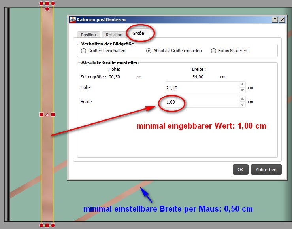Click the bottom-right round corner handle
This screenshot has height=229, width=292.
53,225
